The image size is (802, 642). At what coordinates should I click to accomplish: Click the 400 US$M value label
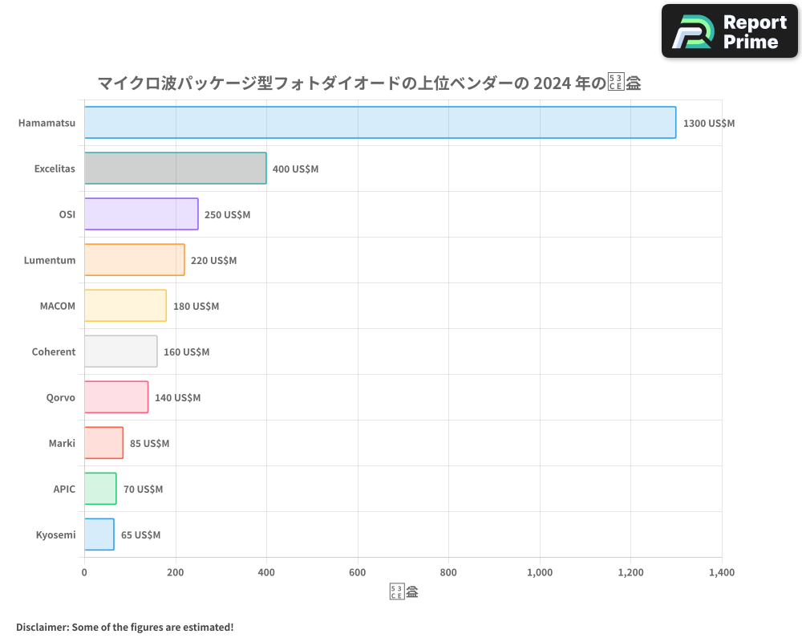pos(295,169)
